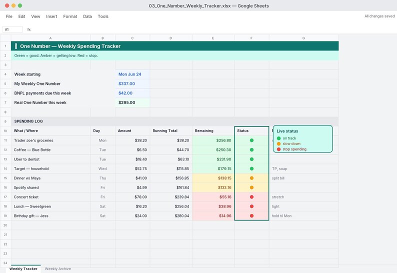Select column G header
The height and width of the screenshot is (273, 397).
tap(303, 38)
